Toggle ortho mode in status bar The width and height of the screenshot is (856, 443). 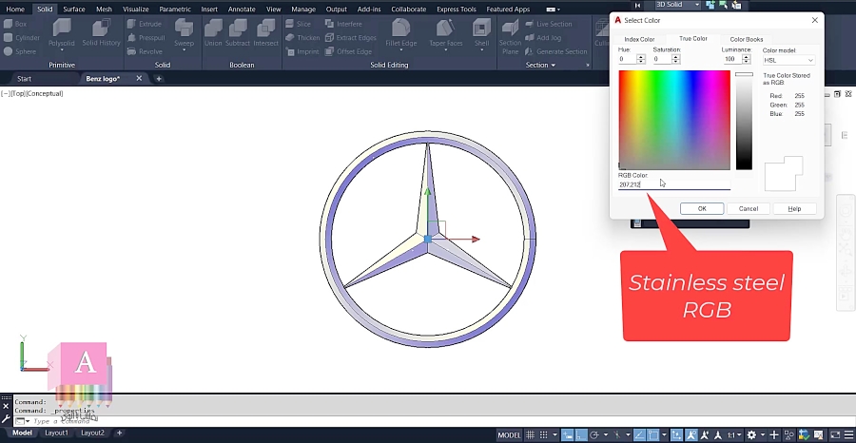click(x=581, y=434)
